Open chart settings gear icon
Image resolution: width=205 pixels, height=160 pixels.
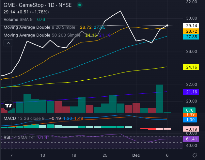[195, 155]
